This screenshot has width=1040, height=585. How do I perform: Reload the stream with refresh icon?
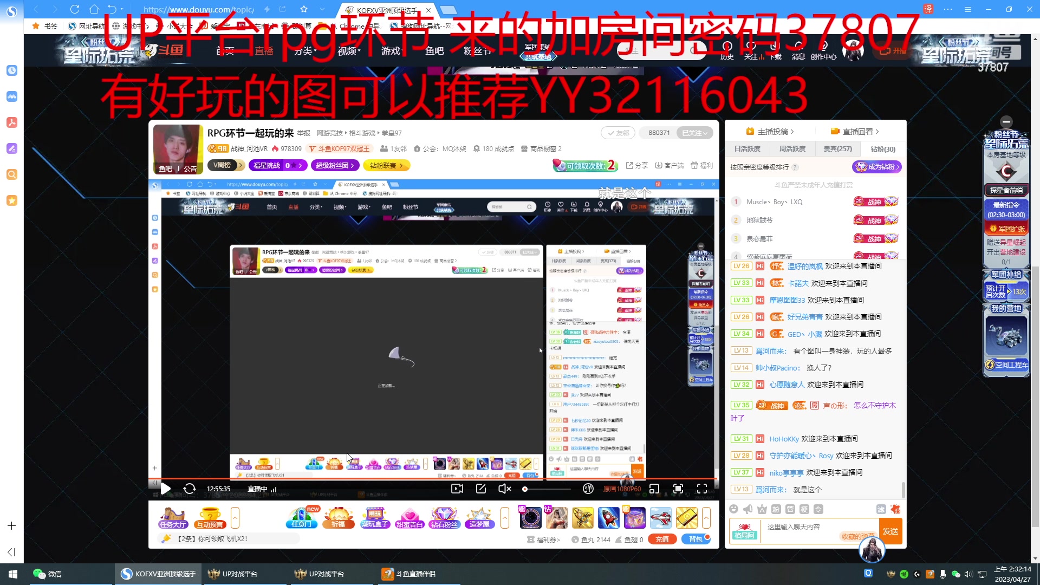(x=190, y=489)
